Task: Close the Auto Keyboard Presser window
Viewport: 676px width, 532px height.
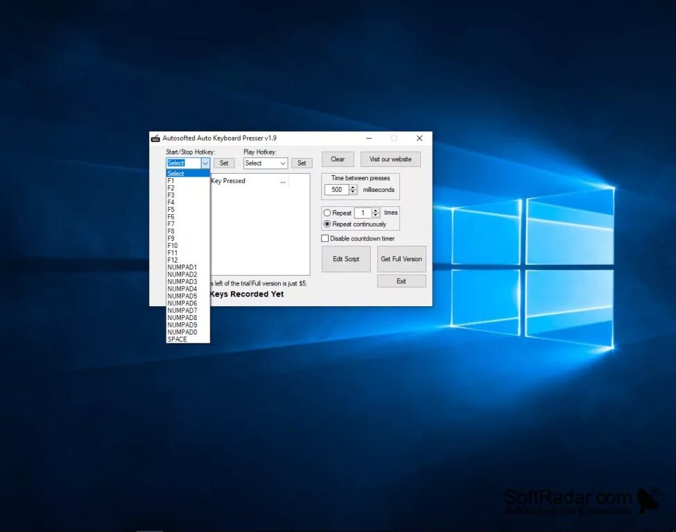Action: coord(419,139)
